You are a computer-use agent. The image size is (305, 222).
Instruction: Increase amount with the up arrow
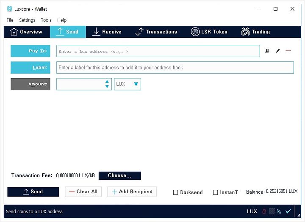(107, 81)
